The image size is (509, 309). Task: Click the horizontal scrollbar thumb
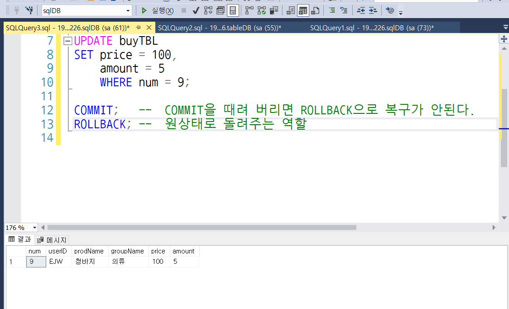point(202,228)
